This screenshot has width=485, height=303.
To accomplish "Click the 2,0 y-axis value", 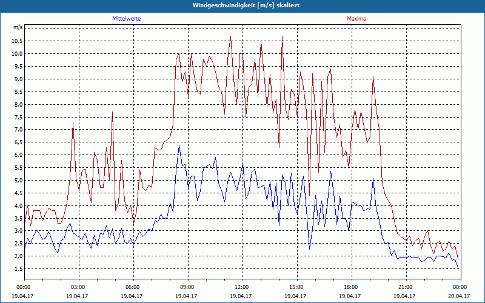I will coord(18,256).
